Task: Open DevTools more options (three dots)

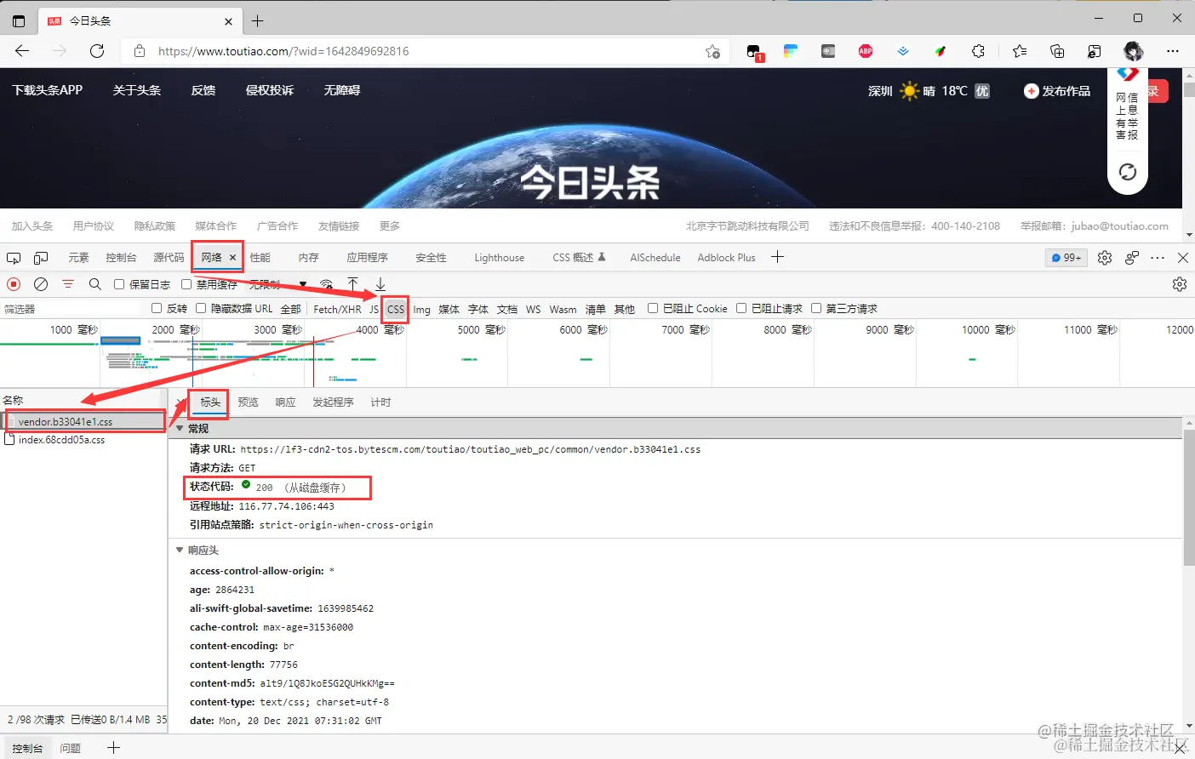Action: pos(1158,258)
